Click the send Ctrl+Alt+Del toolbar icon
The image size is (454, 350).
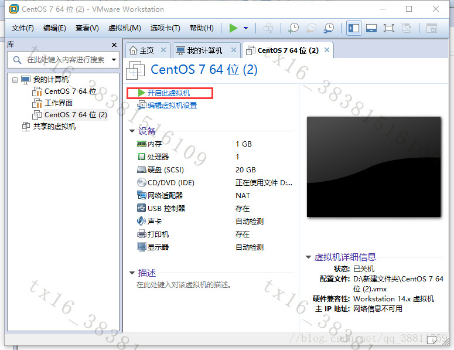(268, 28)
